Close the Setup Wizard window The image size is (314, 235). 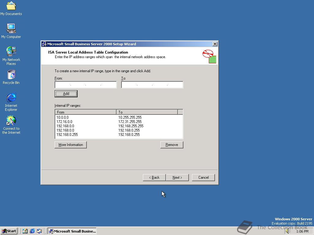[215, 44]
